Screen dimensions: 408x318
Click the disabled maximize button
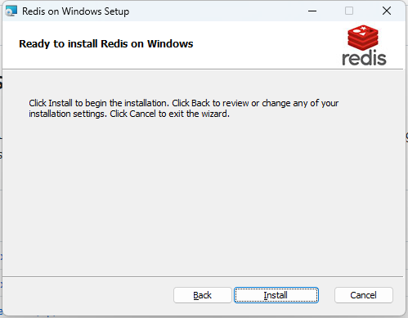coord(349,11)
